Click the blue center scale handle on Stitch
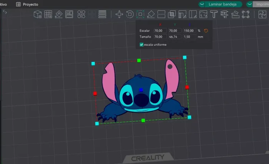This screenshot has height=164, width=269. [x=141, y=89]
